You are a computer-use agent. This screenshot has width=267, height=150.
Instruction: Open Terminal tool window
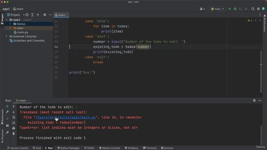pyautogui.click(x=150, y=148)
